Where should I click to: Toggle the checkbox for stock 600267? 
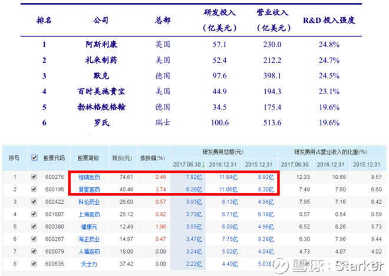[x=34, y=239]
